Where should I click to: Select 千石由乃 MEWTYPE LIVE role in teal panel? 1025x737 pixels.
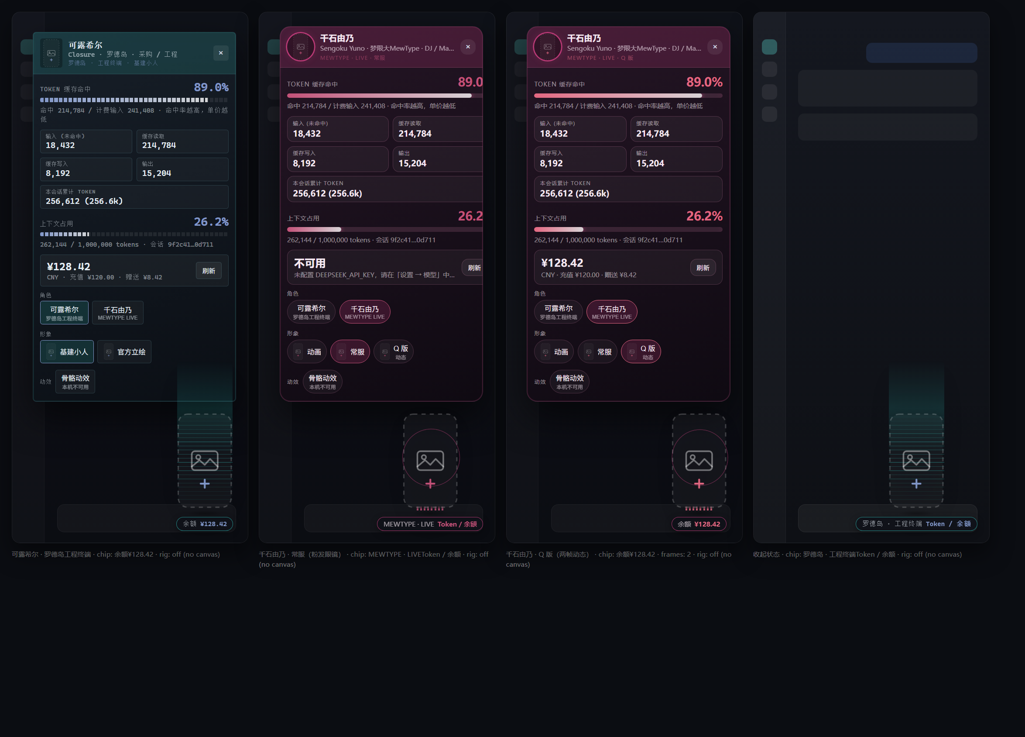117,313
